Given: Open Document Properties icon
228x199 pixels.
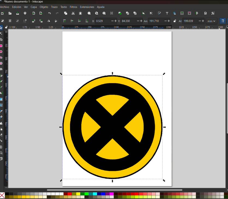Looking at the screenshot, I should coord(205,13).
